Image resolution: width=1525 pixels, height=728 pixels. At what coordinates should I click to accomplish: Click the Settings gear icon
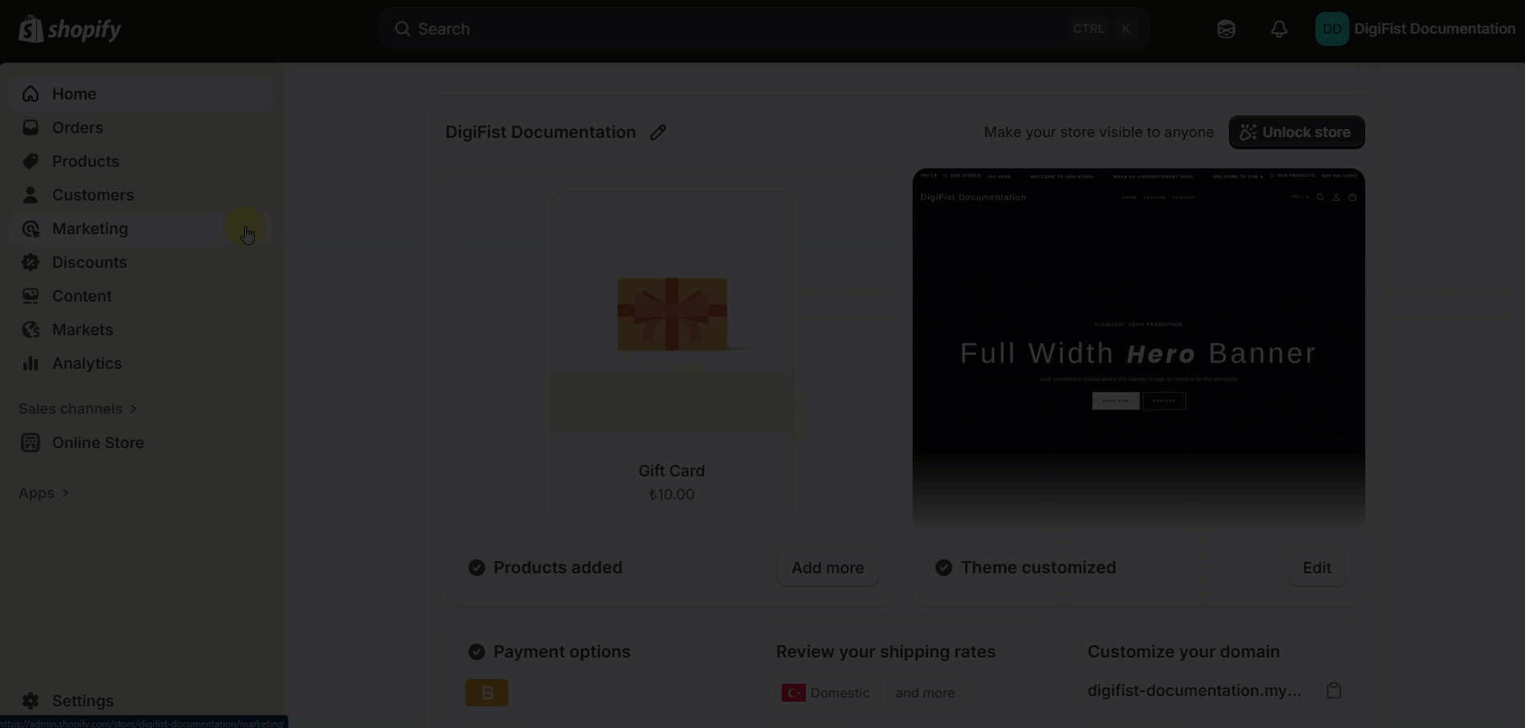[x=31, y=701]
